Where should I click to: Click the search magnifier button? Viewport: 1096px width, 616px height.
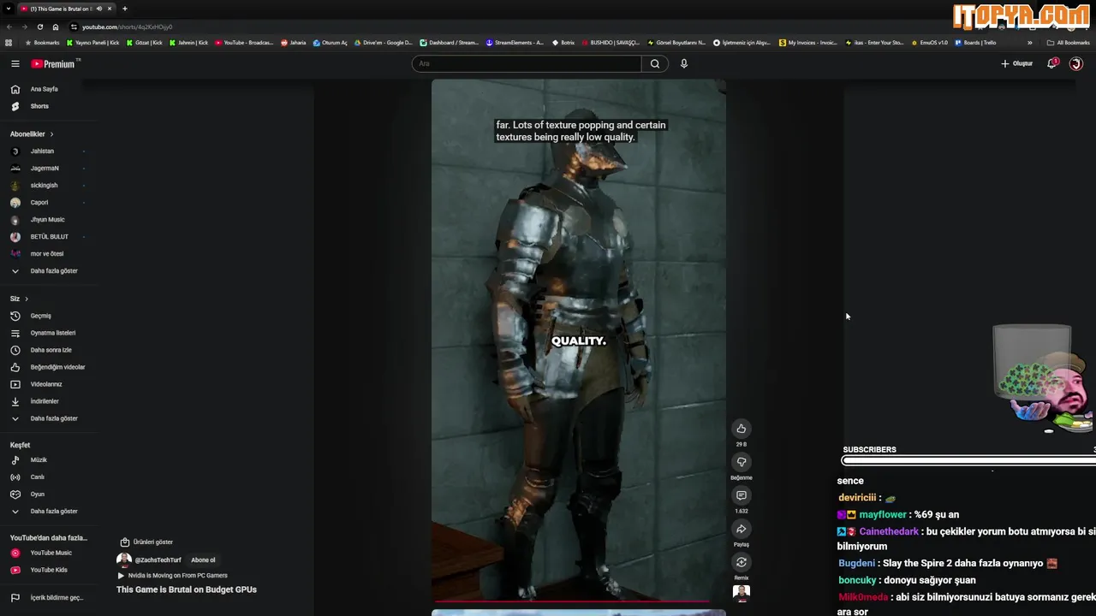coord(654,63)
